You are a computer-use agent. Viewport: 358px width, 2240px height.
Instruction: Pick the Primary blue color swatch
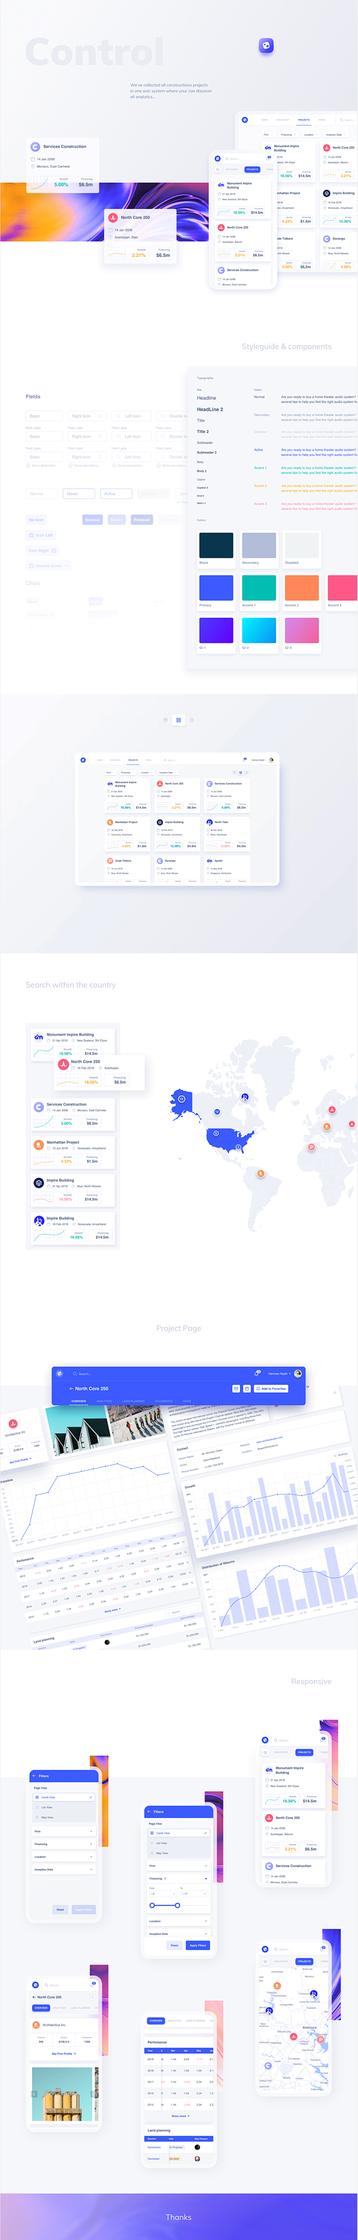coord(216,588)
